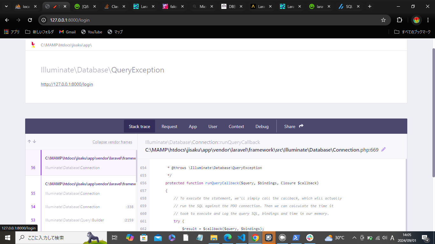435x244 pixels.
Task: Open Slack from the taskbar
Action: click(x=310, y=238)
